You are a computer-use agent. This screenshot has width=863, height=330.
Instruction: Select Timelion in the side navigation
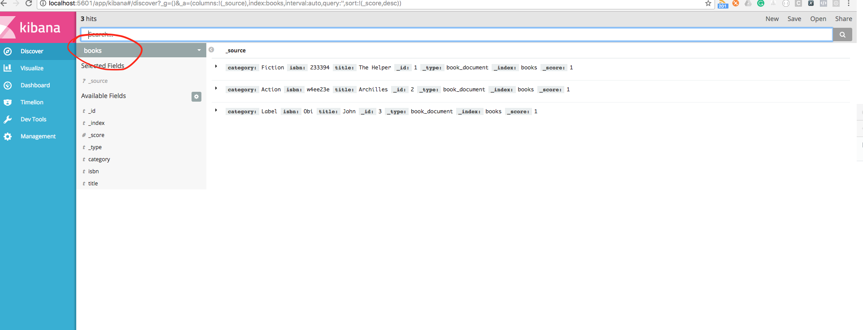pyautogui.click(x=38, y=102)
